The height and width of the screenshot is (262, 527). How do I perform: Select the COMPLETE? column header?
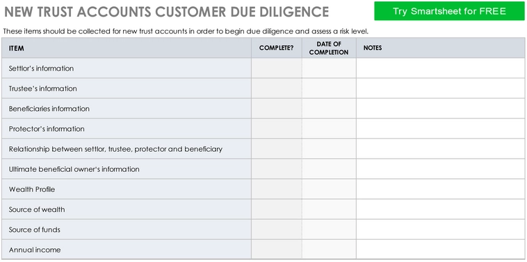[x=277, y=48]
